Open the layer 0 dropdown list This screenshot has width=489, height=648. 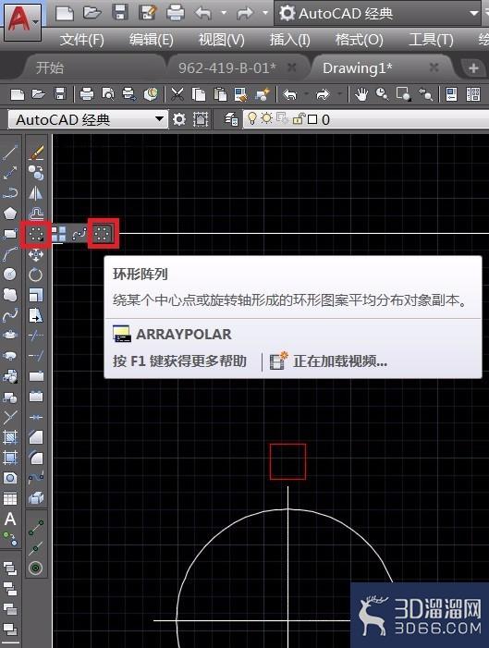(x=366, y=120)
